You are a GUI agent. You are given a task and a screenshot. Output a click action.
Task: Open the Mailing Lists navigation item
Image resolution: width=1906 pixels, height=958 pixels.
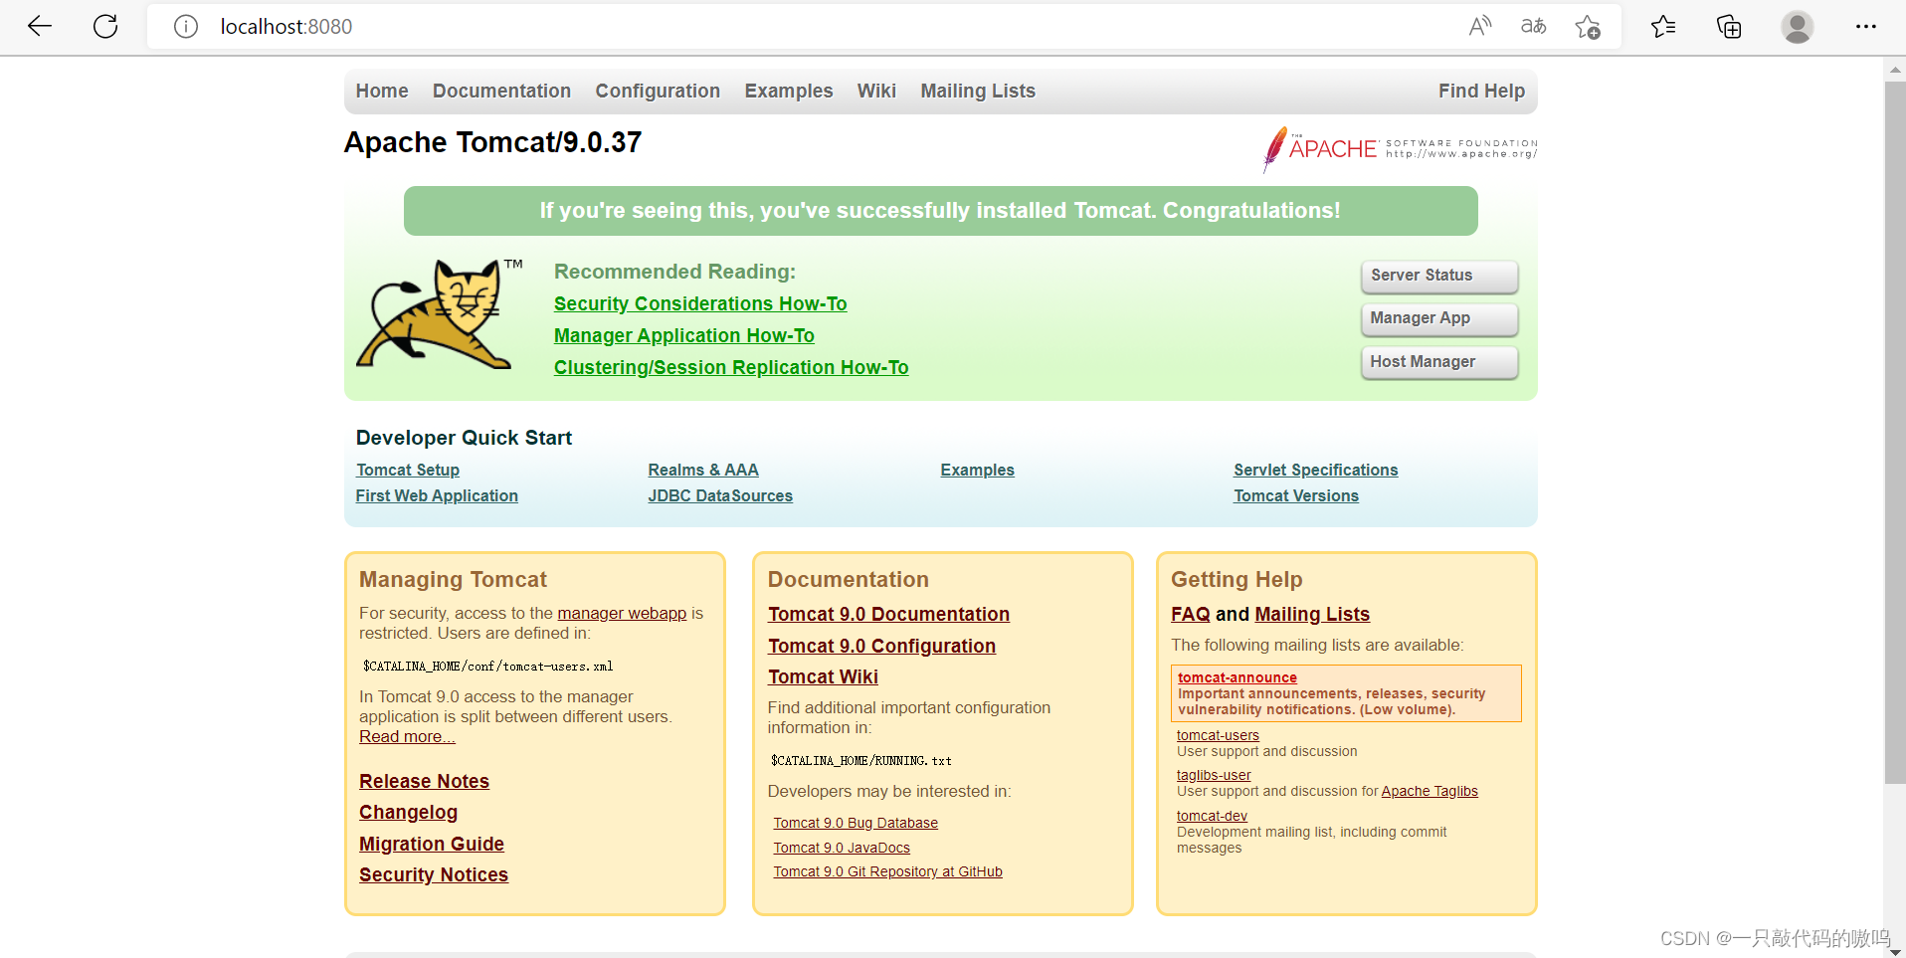pyautogui.click(x=978, y=92)
